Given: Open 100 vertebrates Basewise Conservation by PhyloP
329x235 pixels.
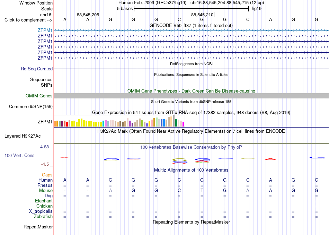Looking at the screenshot, I should click(191, 147).
